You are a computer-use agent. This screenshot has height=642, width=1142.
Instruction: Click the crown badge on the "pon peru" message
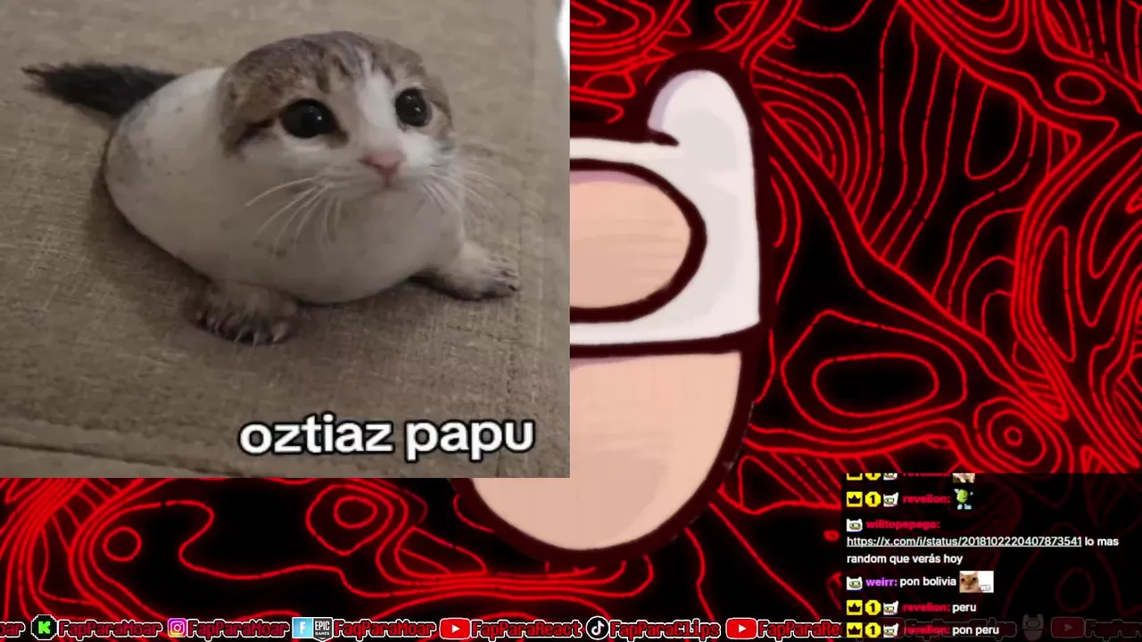click(854, 630)
